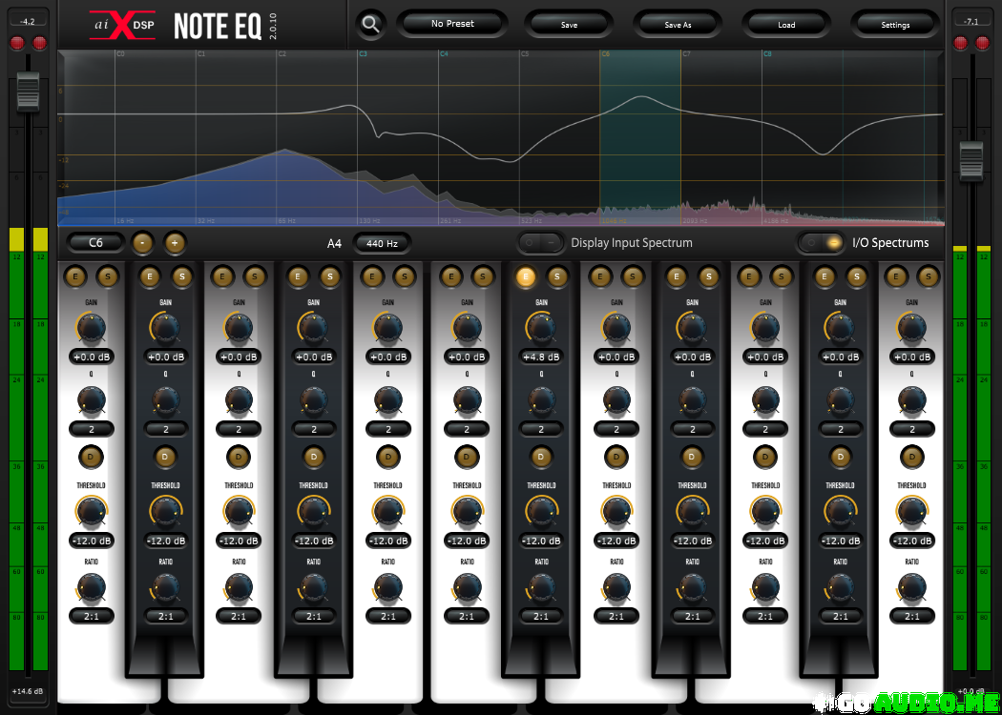Click the Save preset button
The image size is (1002, 715).
[x=569, y=25]
